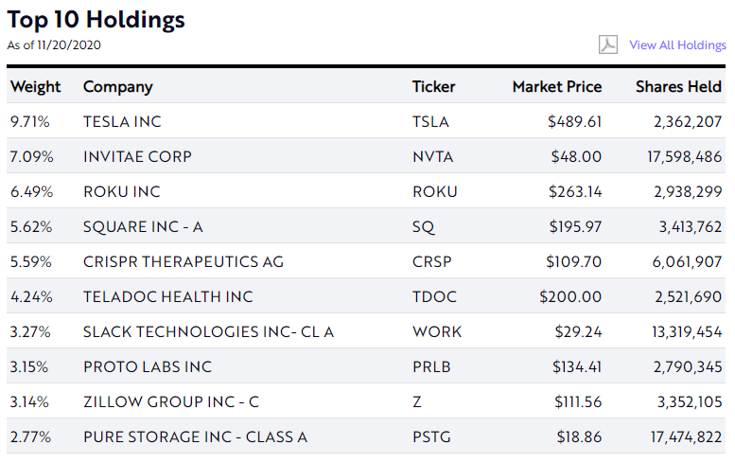Click Tesla's $489.61 market price
The width and height of the screenshot is (735, 463).
574,122
